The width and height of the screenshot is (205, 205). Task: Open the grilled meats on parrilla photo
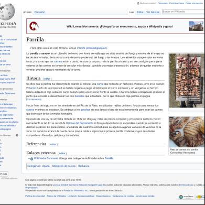(x=187, y=81)
